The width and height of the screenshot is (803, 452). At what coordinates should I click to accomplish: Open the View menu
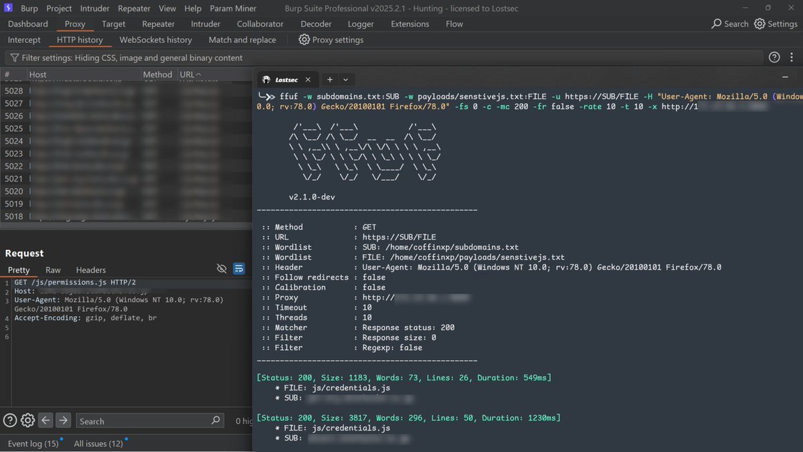point(167,9)
